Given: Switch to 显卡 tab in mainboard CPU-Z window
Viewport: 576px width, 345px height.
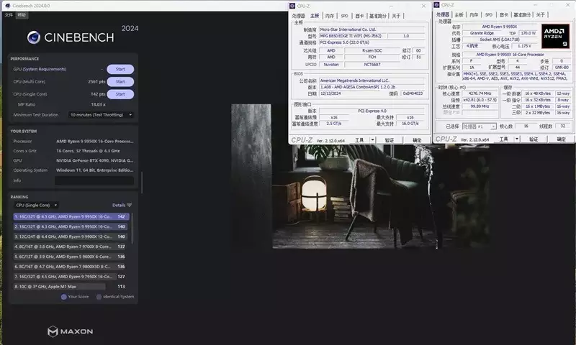Looking at the screenshot, I should (x=359, y=16).
